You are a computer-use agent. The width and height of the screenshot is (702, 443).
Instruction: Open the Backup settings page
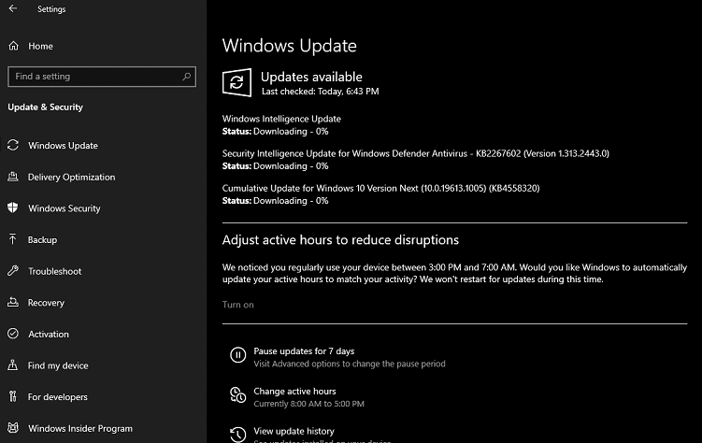(x=42, y=240)
